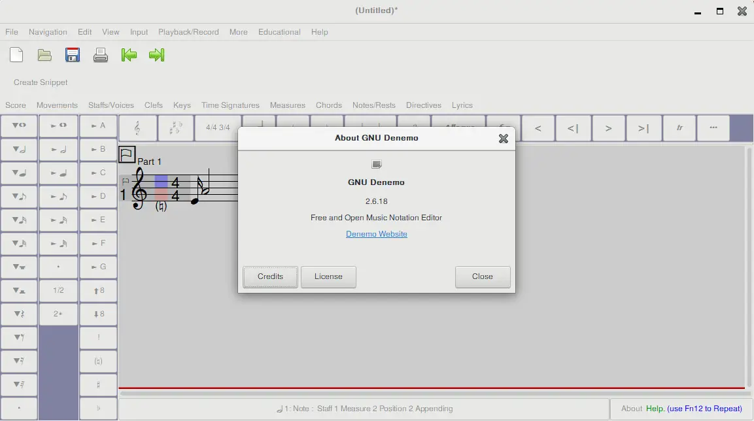
Task: Select note name E in the palette
Action: [x=98, y=220]
